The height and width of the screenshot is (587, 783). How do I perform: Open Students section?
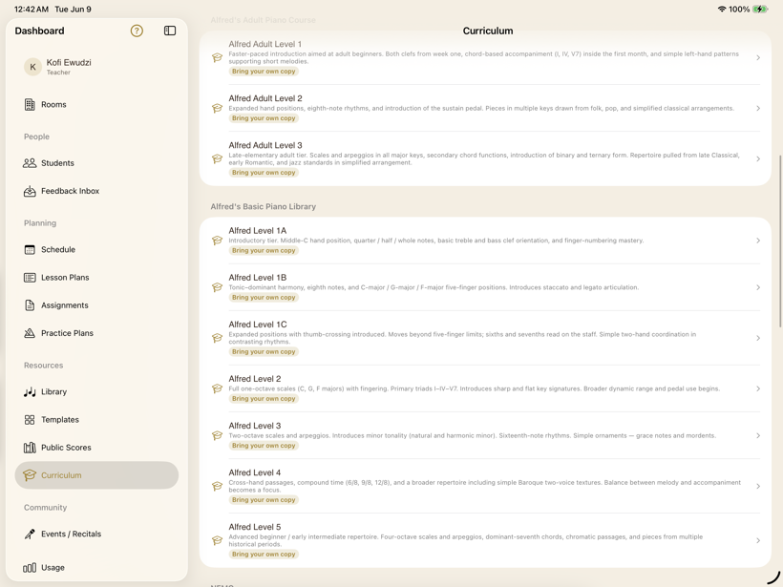[96, 162]
